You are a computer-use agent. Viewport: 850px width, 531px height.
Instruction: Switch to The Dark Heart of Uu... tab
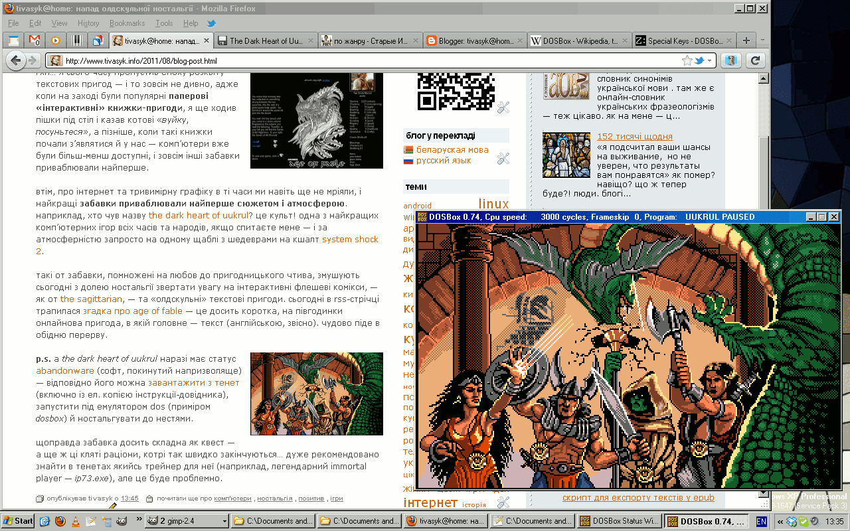pyautogui.click(x=265, y=40)
